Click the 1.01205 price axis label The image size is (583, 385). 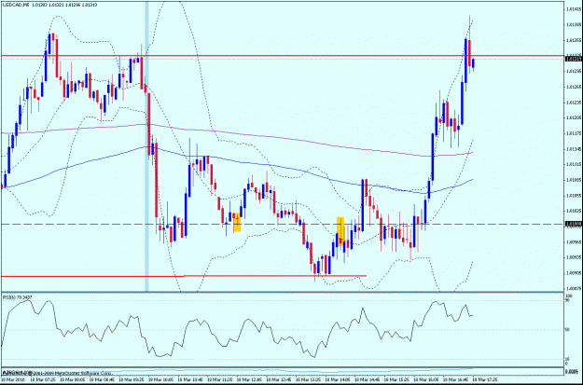[574, 117]
